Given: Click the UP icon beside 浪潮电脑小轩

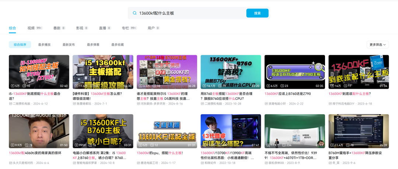Looking at the screenshot, I should pyautogui.click(x=266, y=104).
